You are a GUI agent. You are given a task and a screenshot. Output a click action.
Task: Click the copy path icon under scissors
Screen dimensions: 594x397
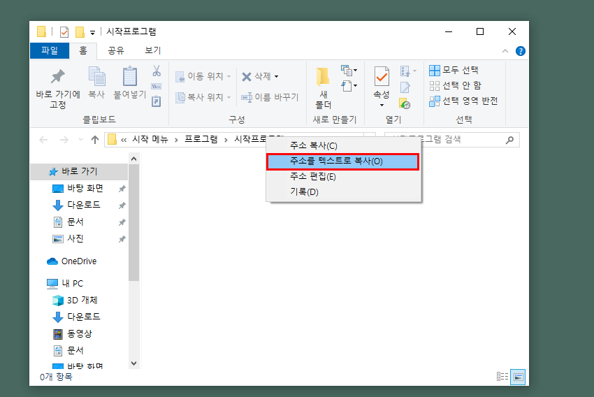tap(157, 87)
